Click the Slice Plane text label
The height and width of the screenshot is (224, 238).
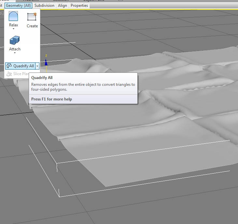21,74
